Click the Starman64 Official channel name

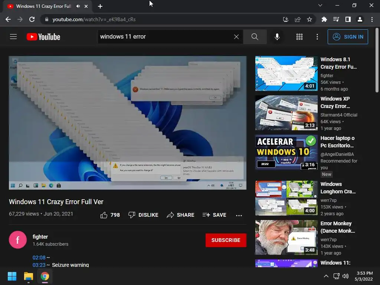[339, 115]
